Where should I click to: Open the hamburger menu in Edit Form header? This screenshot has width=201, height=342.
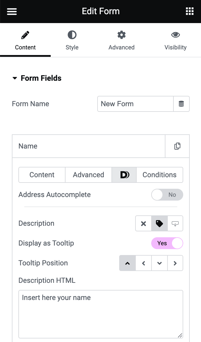coord(12,11)
